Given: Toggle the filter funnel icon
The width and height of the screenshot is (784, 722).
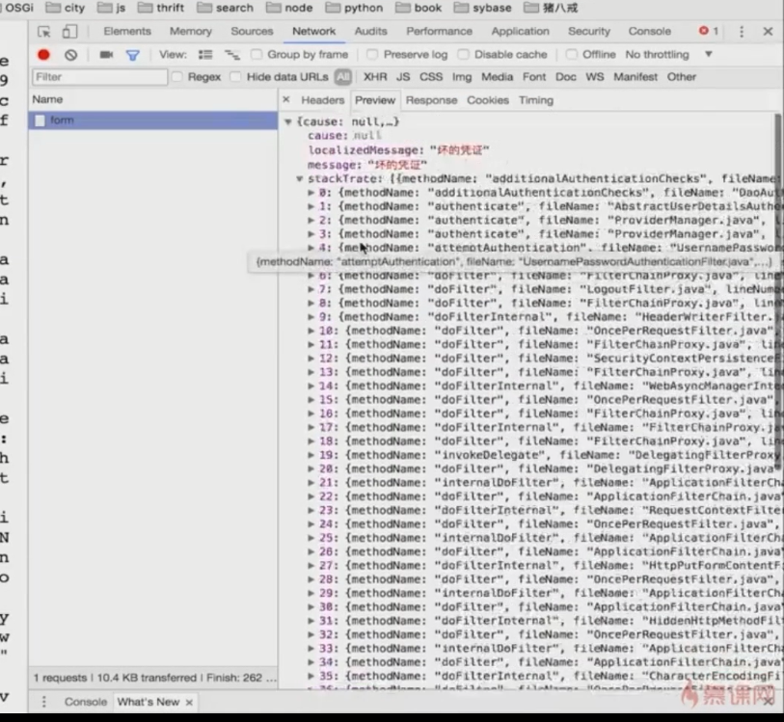Looking at the screenshot, I should (132, 55).
